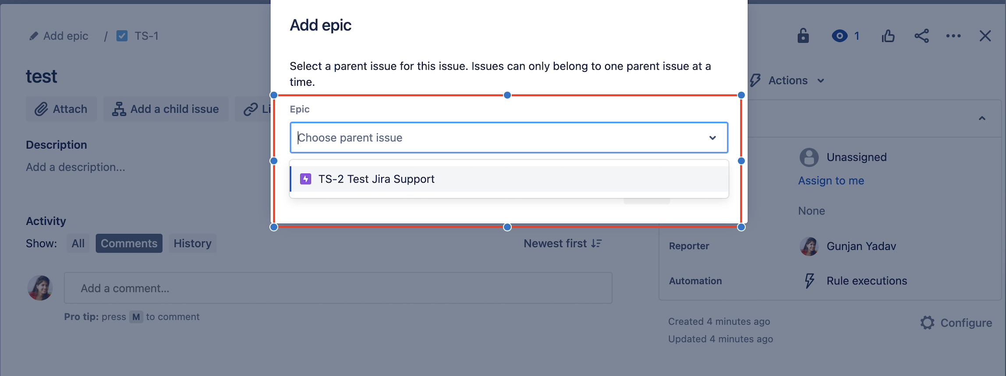This screenshot has width=1006, height=376.
Task: Click the Rule executions lightning icon
Action: point(809,281)
